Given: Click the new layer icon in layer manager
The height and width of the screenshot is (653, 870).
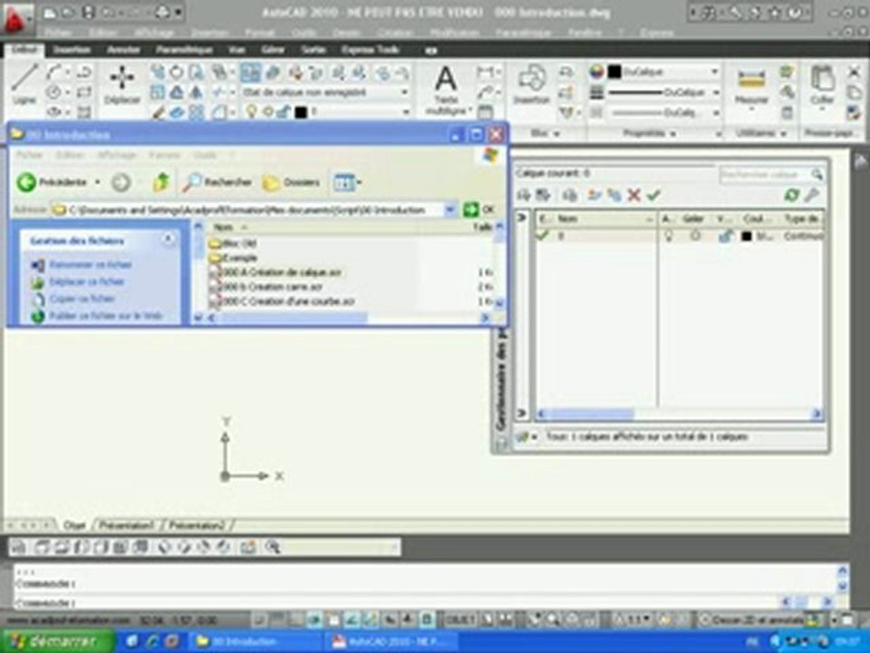Looking at the screenshot, I should pyautogui.click(x=594, y=195).
